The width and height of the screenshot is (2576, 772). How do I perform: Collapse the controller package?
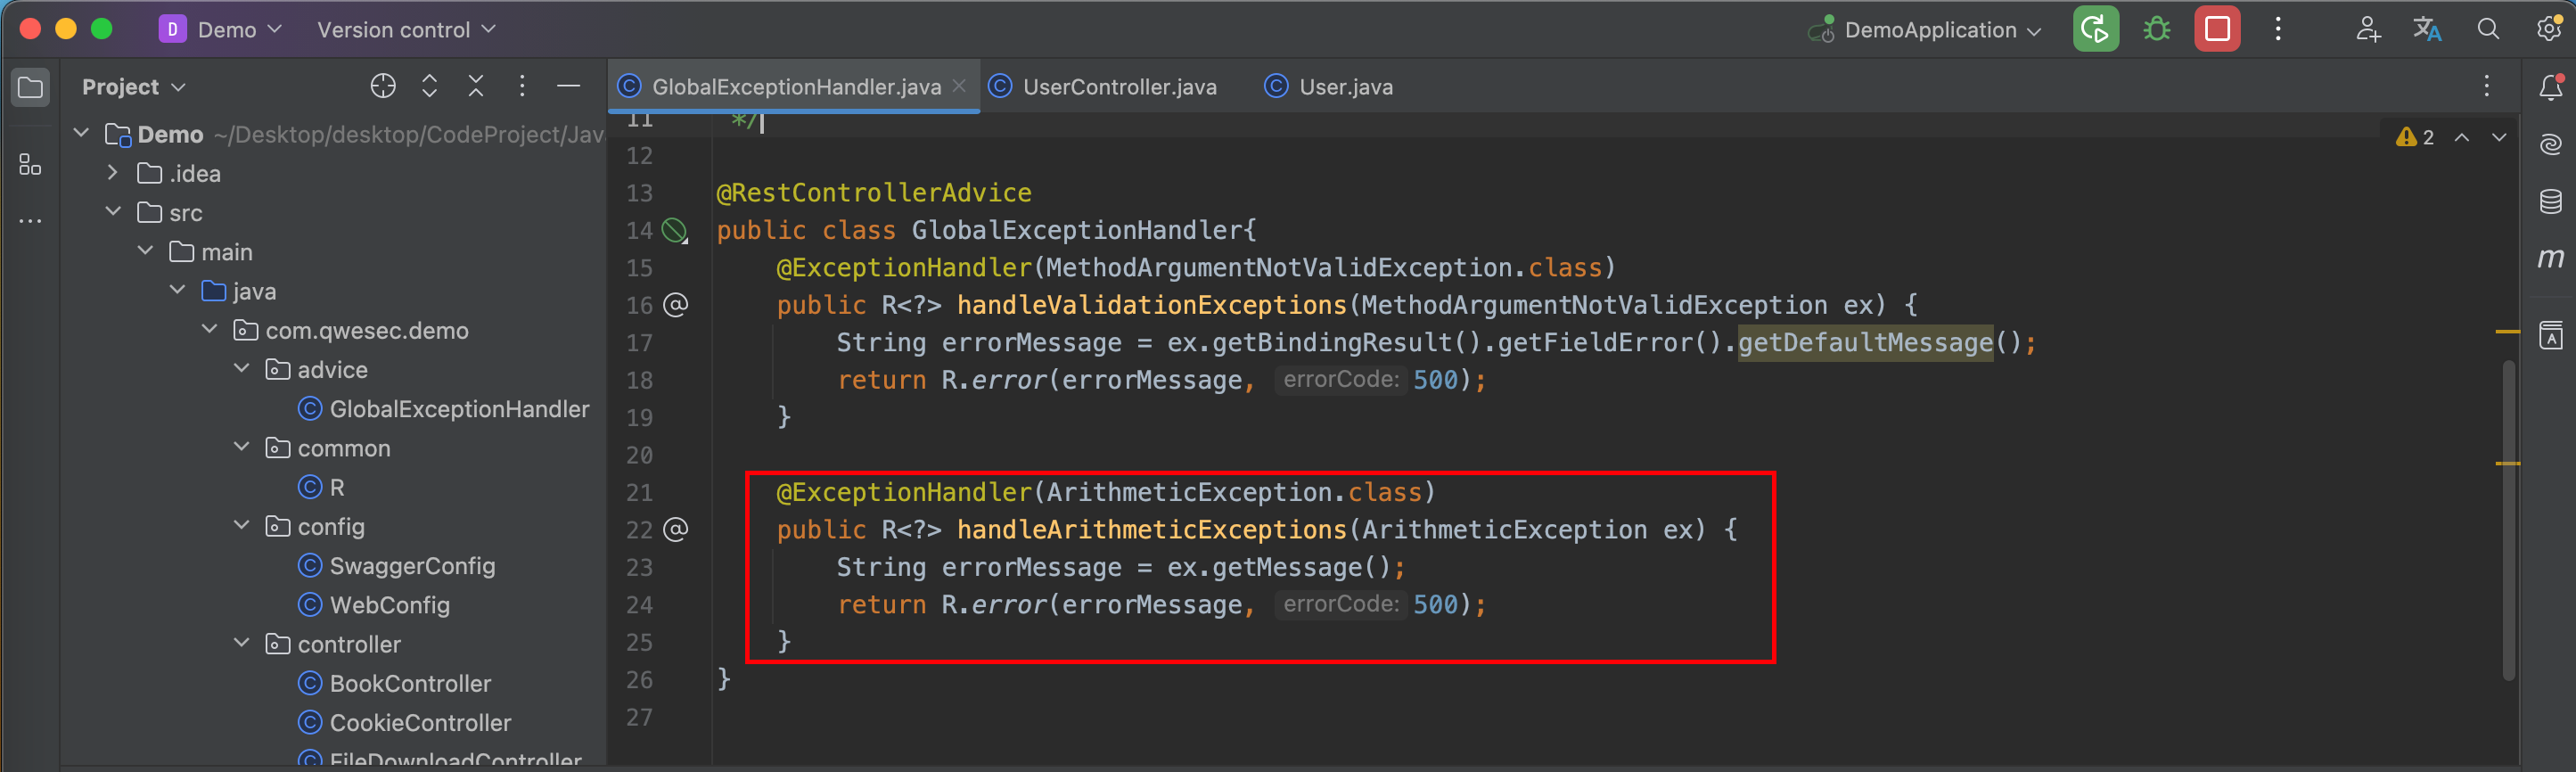[241, 643]
